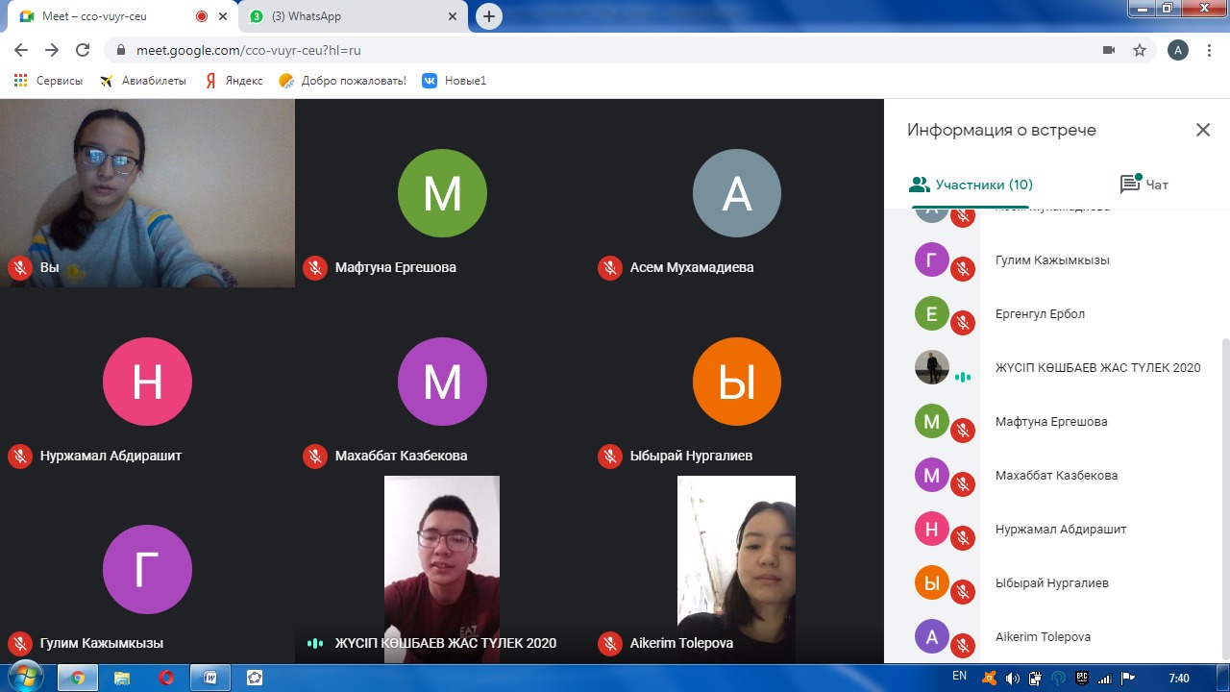This screenshot has width=1230, height=692.
Task: Go forward in browser history
Action: coord(52,50)
